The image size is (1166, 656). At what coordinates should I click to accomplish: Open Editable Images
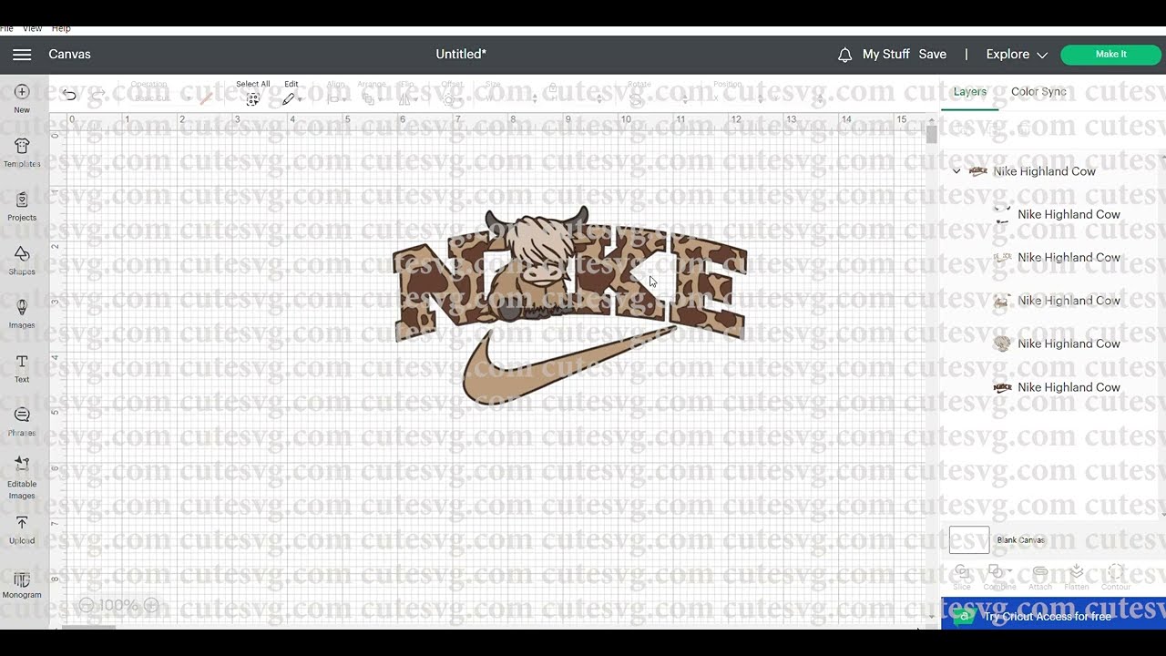tap(22, 478)
